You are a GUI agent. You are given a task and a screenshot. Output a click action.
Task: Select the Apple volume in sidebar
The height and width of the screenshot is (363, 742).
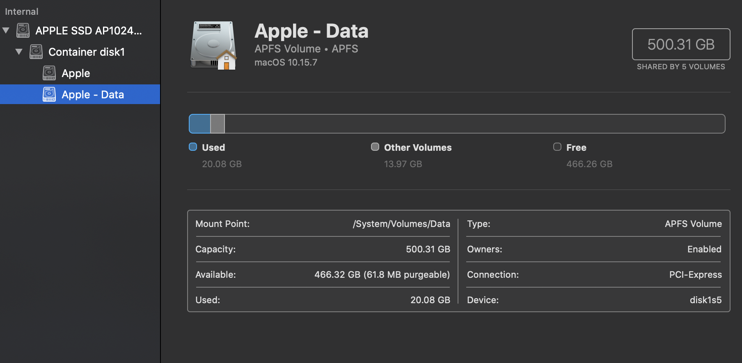(x=76, y=73)
